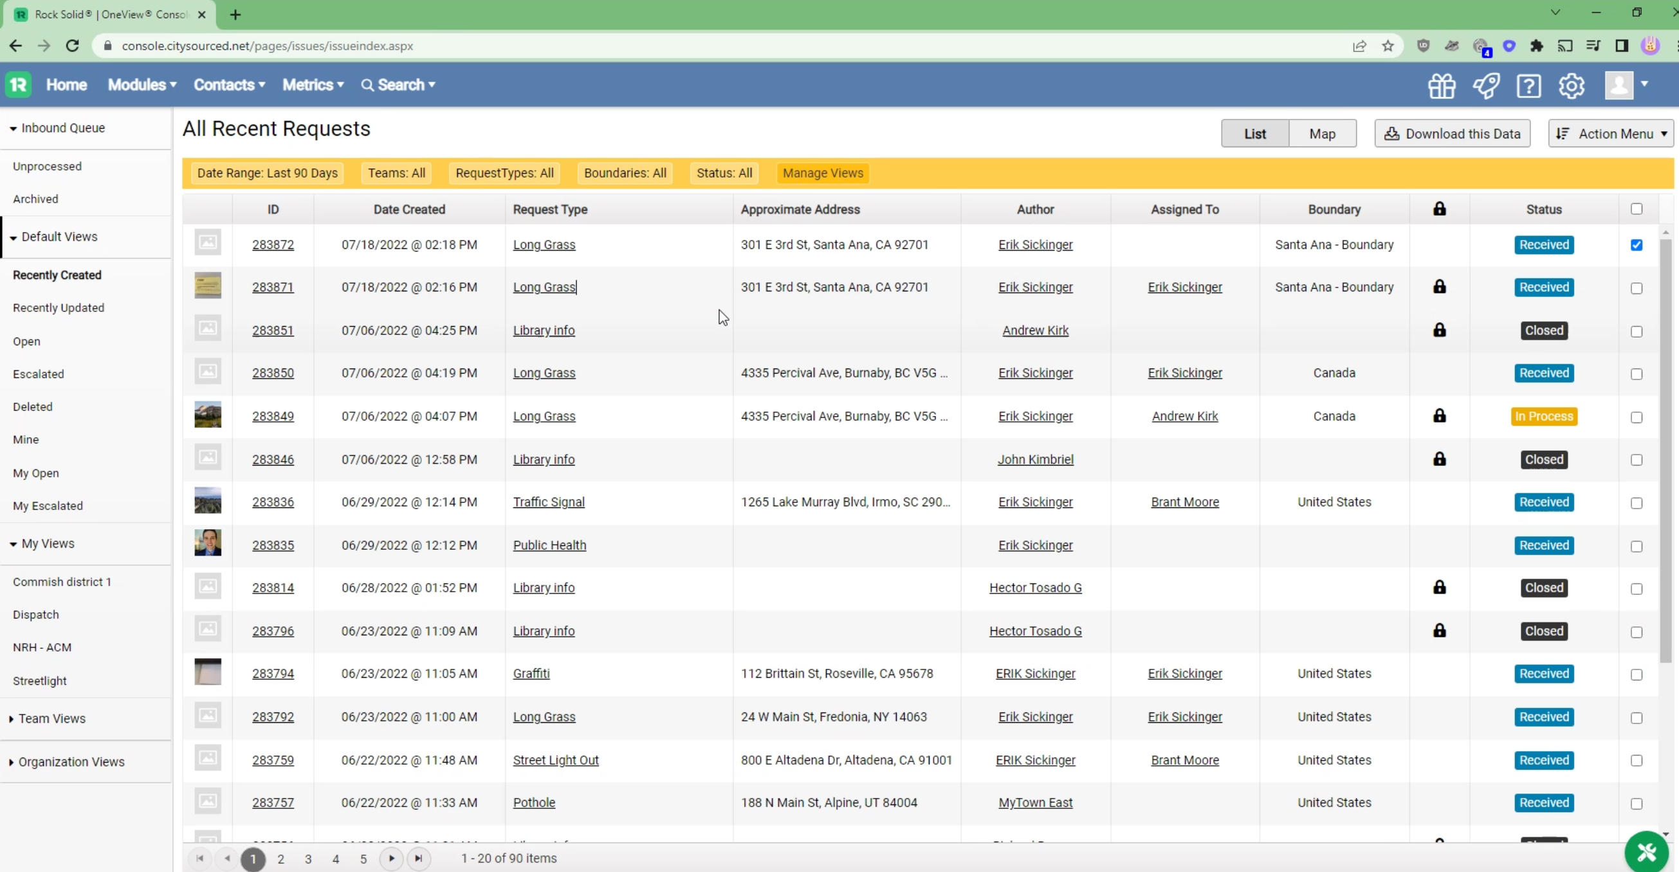The image size is (1679, 872).
Task: Click the Rock Solid logo icon
Action: (x=18, y=85)
